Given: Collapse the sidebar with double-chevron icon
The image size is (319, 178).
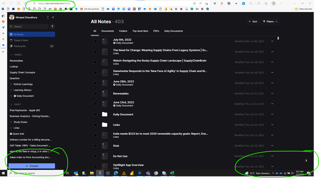Looking at the screenshot, I should [x=53, y=18].
